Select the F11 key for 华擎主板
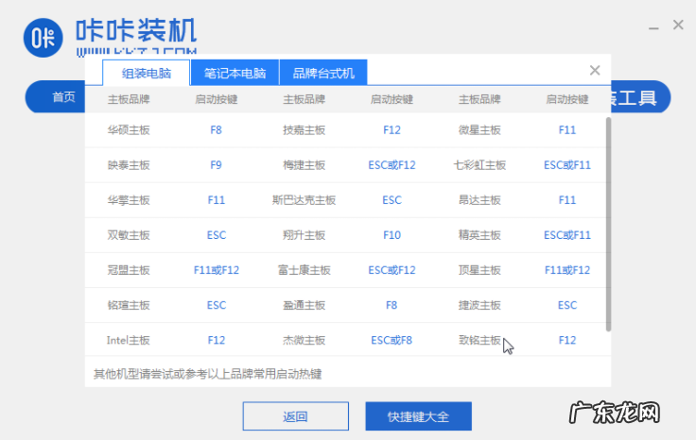Screen dimensions: 696x440 pyautogui.click(x=217, y=200)
